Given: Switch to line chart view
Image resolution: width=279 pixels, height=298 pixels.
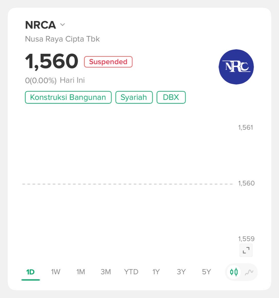Looking at the screenshot, I should coord(249,272).
